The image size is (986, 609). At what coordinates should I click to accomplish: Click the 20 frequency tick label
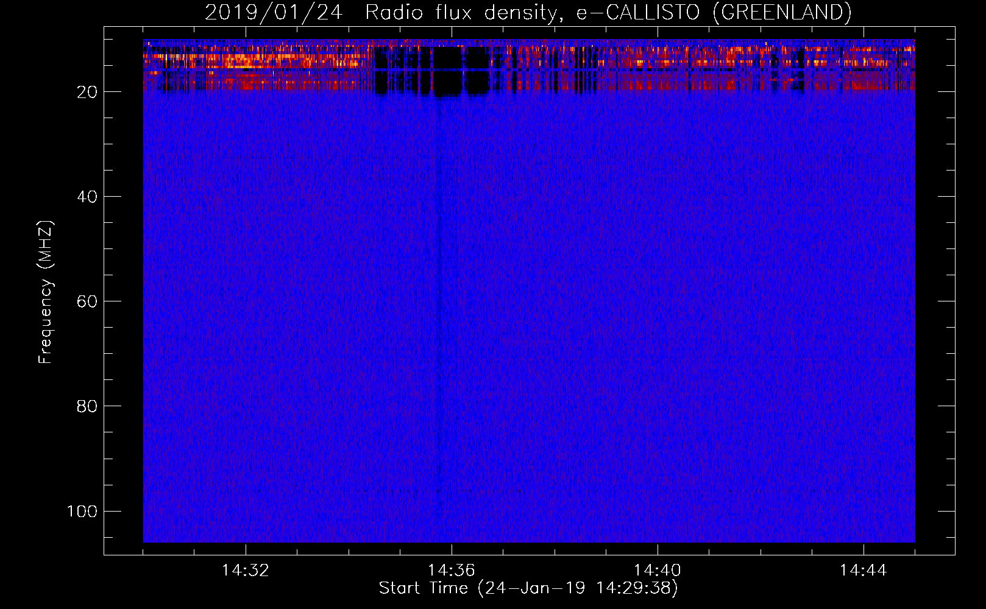87,92
